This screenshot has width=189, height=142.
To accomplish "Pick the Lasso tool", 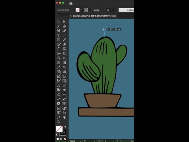I will [x=64, y=26].
